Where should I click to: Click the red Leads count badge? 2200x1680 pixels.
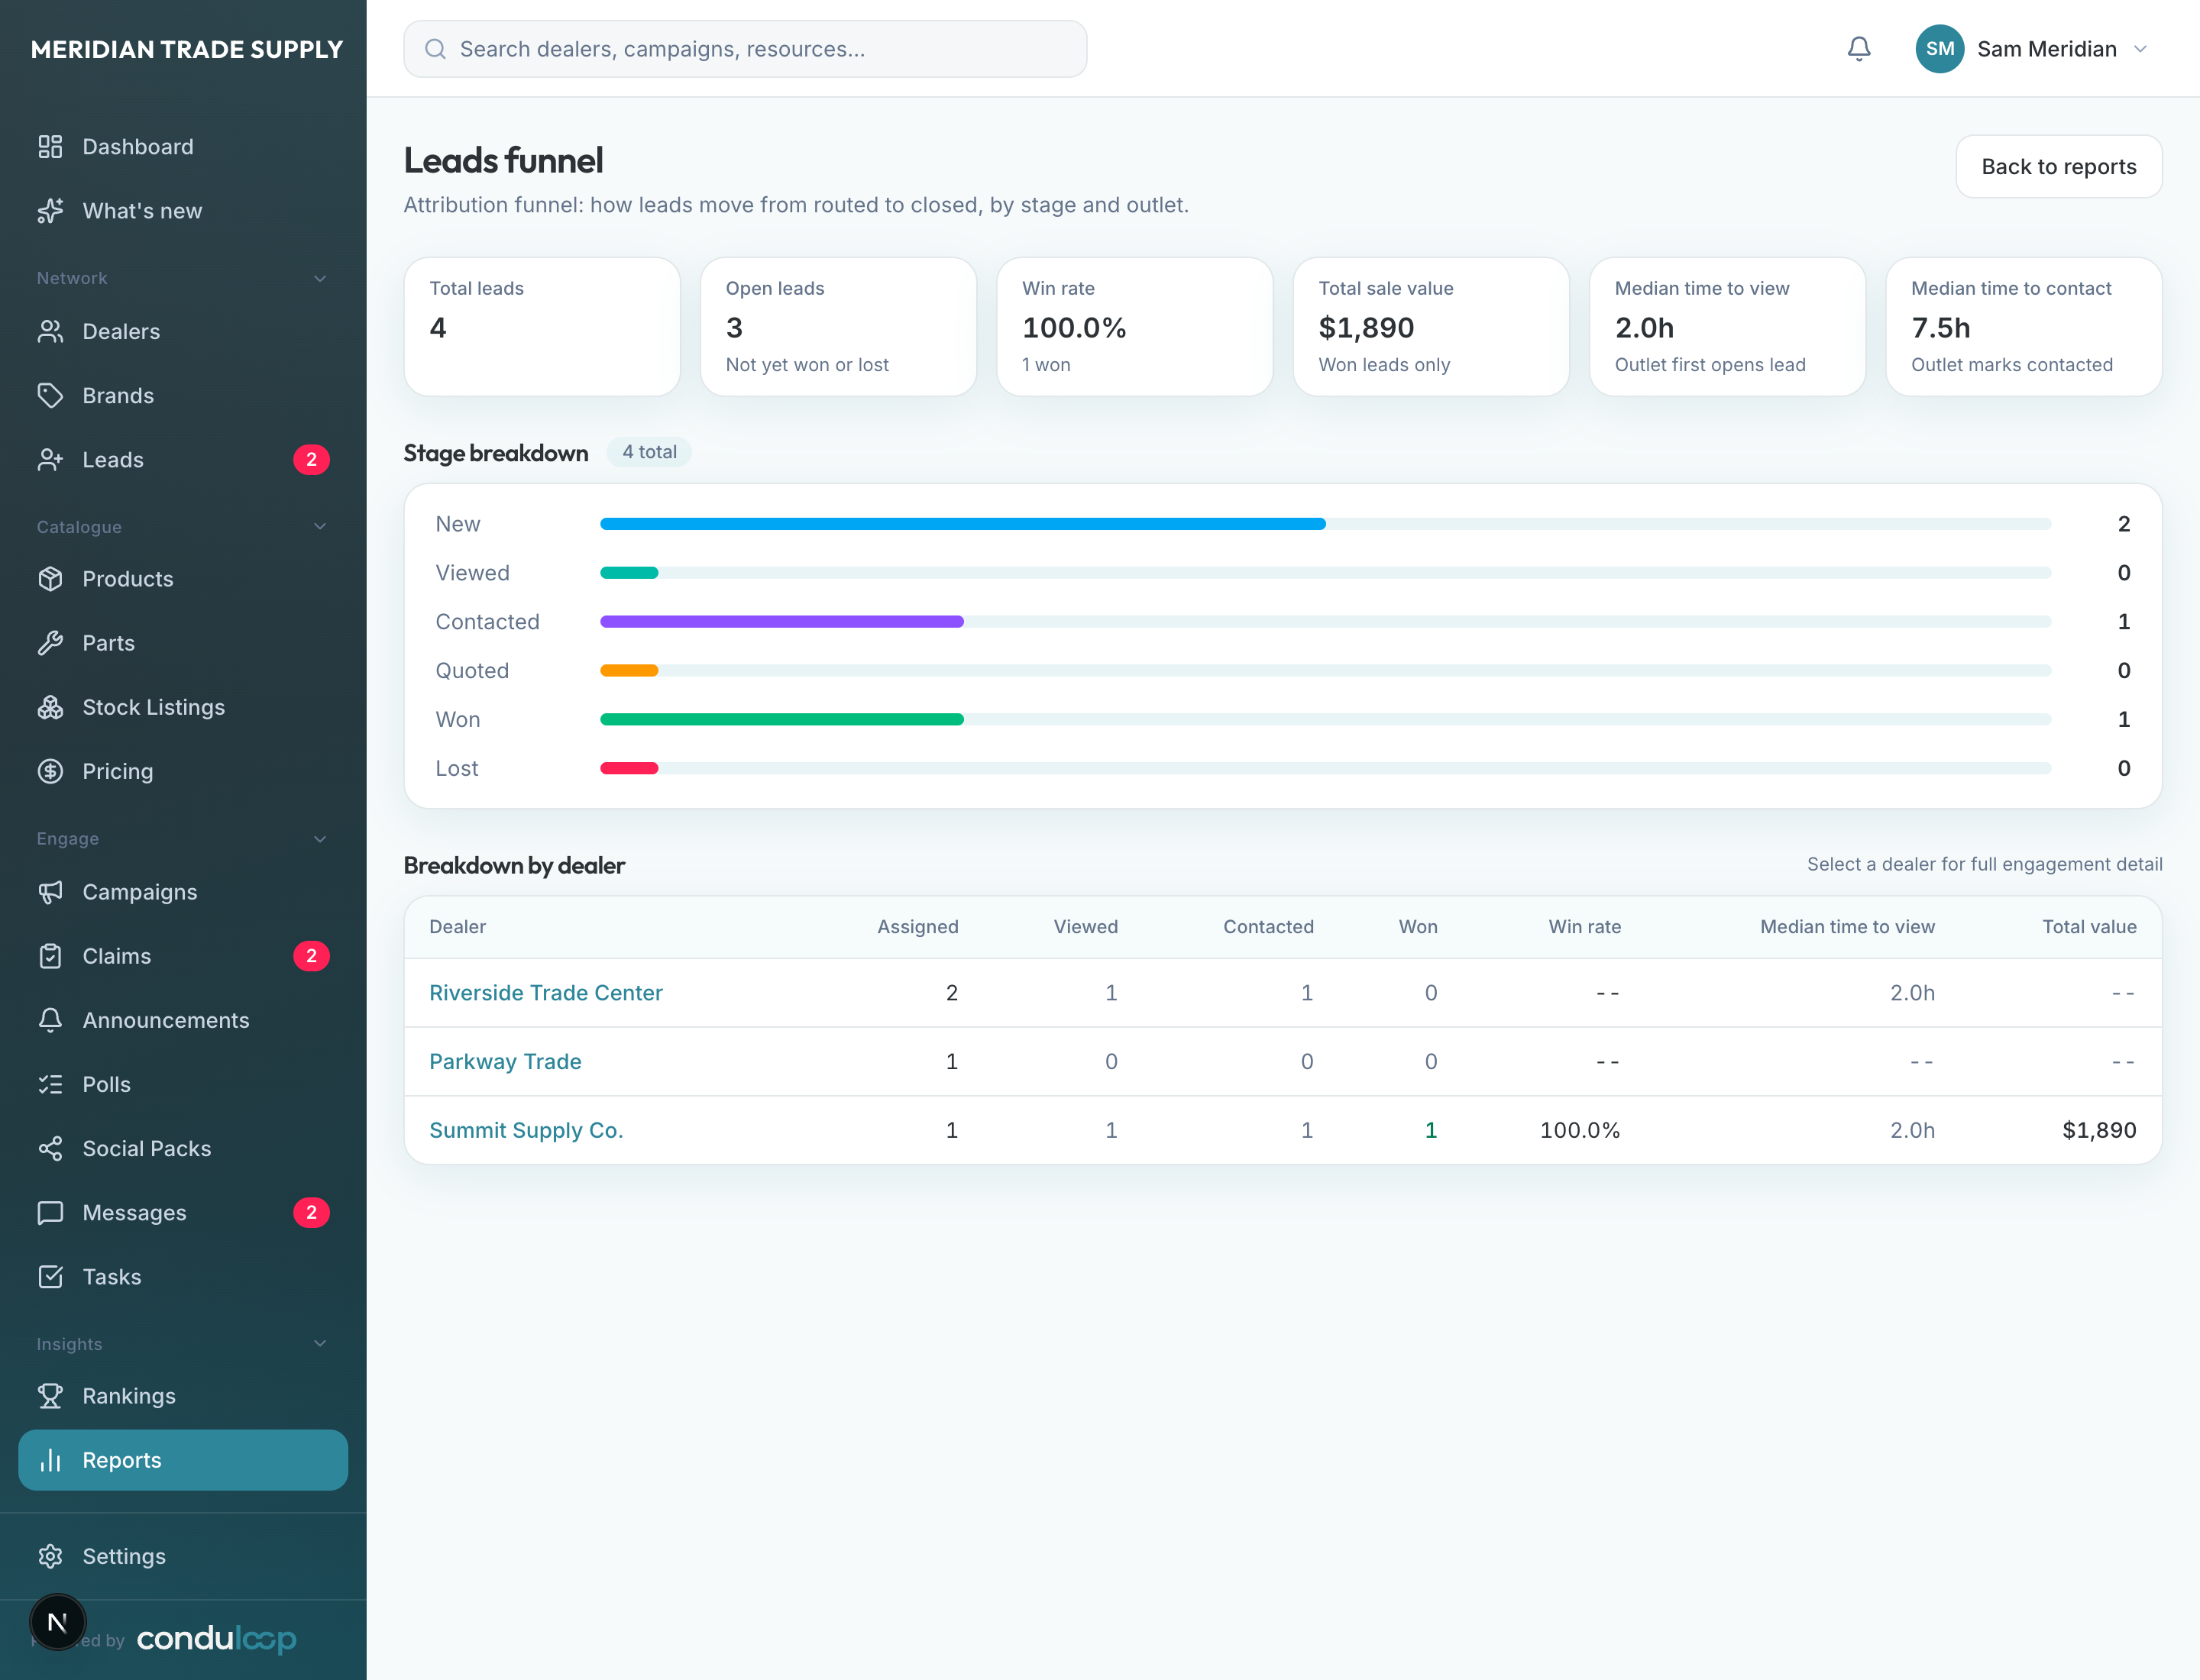[311, 459]
